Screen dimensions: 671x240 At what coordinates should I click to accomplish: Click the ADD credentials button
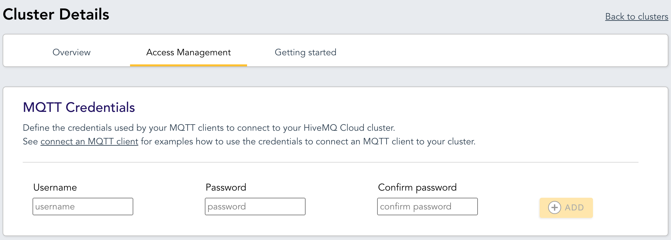tap(566, 207)
